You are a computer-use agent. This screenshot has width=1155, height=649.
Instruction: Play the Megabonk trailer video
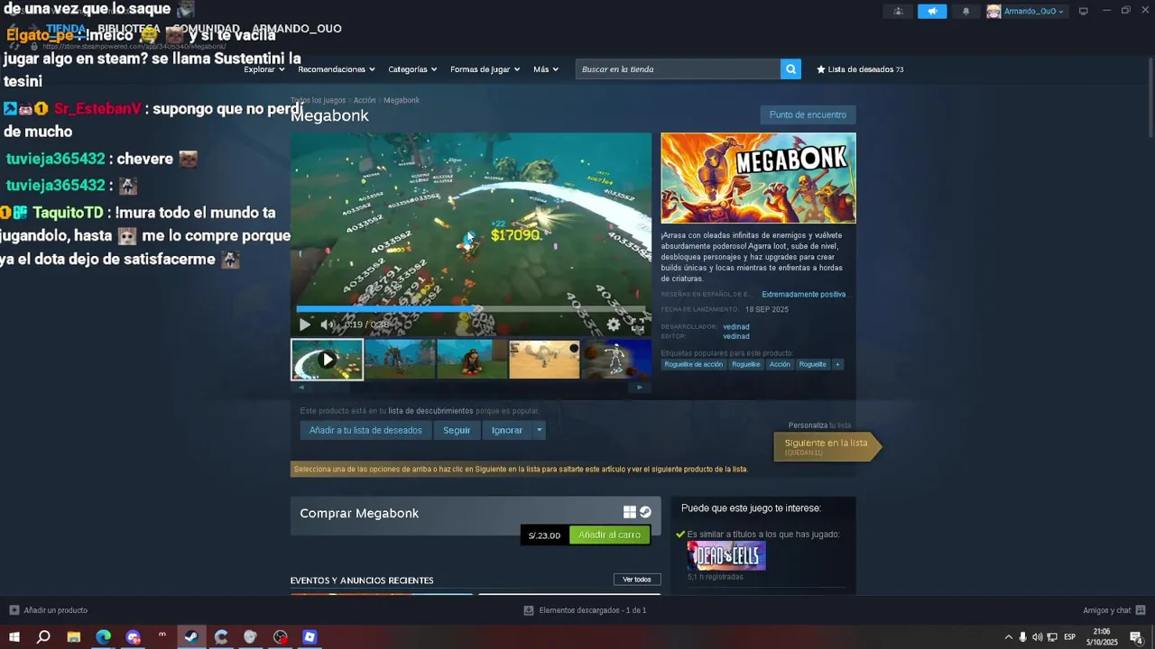click(305, 324)
